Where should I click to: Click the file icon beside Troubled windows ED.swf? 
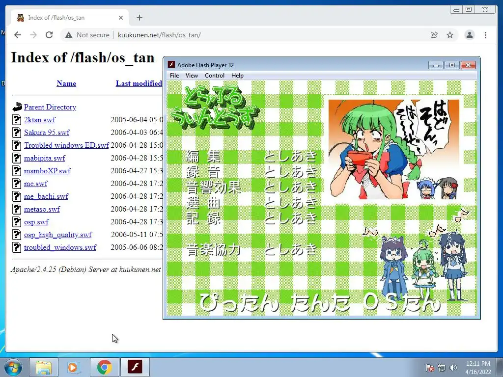[17, 145]
